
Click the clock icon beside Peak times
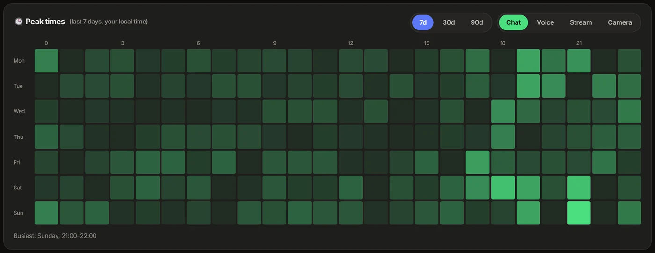tap(19, 22)
